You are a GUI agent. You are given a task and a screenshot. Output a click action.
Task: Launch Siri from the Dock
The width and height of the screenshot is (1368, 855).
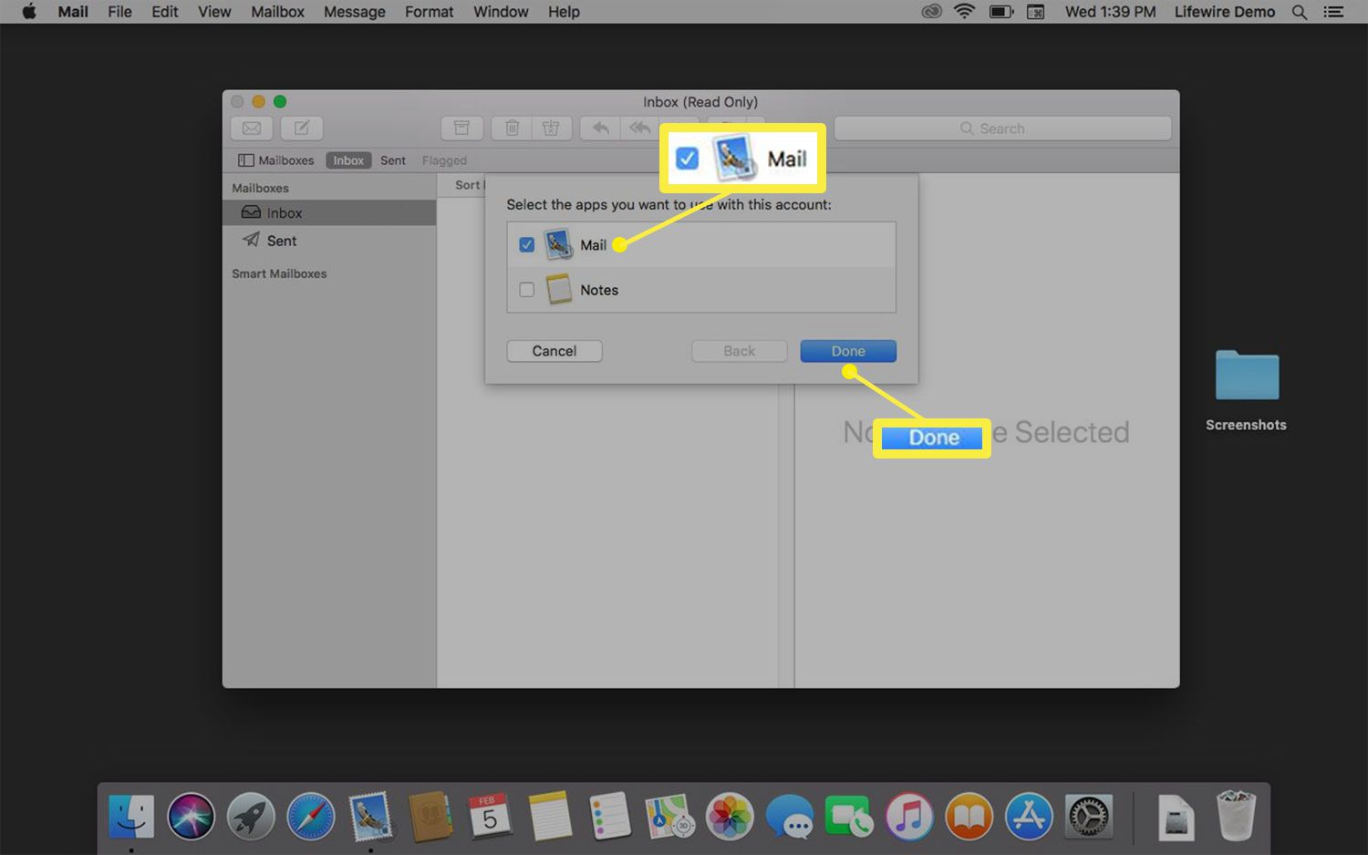coord(191,817)
